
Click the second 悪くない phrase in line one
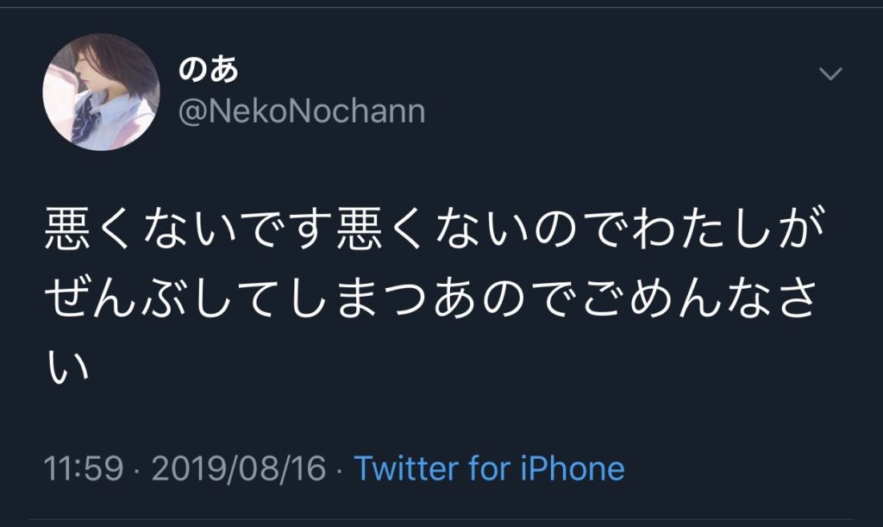click(434, 228)
